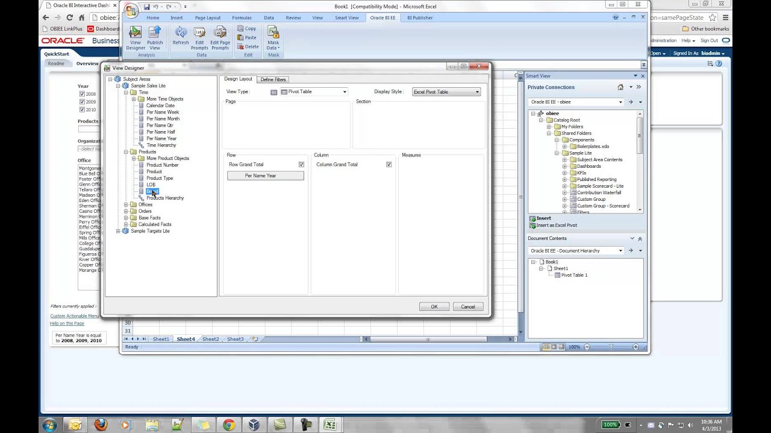Open the Display Style dropdown

(x=477, y=92)
